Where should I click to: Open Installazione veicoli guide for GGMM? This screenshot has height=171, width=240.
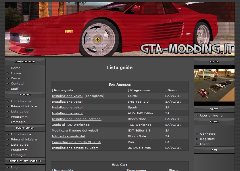click(68, 96)
